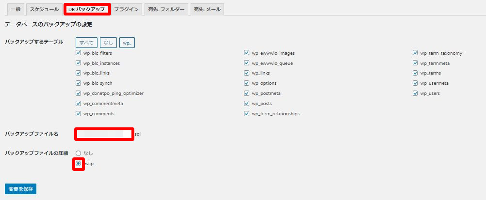The width and height of the screenshot is (486, 200).
Task: Select the DB バックアップ tab
Action: pos(87,9)
